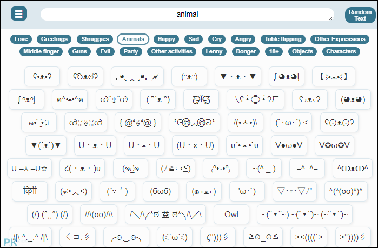This screenshot has height=248, width=378.
Task: Copy the Ƹ̵̡Ӝ̵̨̄Ʒ butterfly emoticon
Action: pyautogui.click(x=201, y=99)
